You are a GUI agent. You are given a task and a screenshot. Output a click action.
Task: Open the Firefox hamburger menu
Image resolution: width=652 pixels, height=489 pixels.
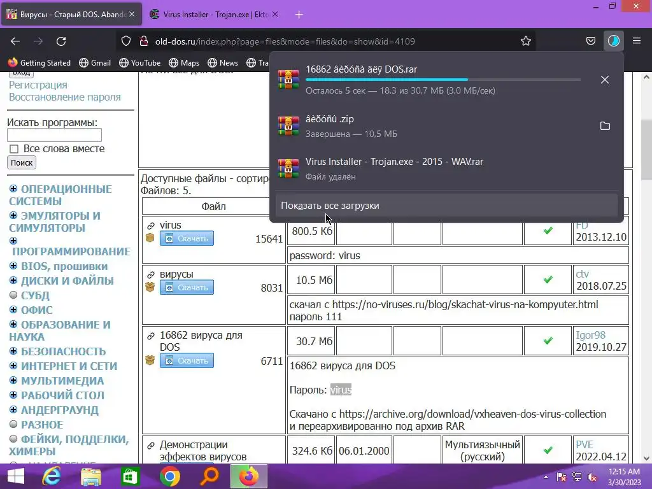point(637,41)
